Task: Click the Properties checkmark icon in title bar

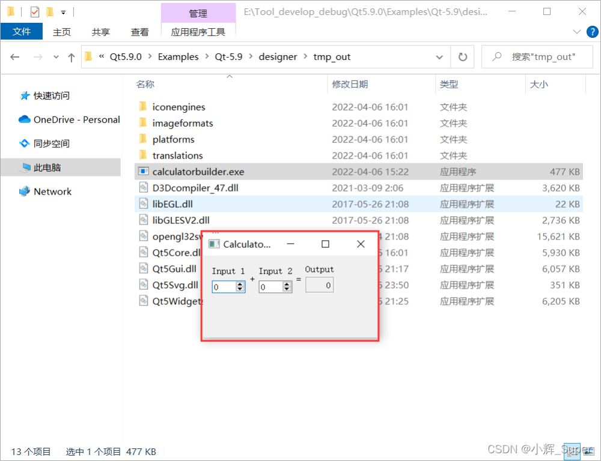Action: (34, 11)
